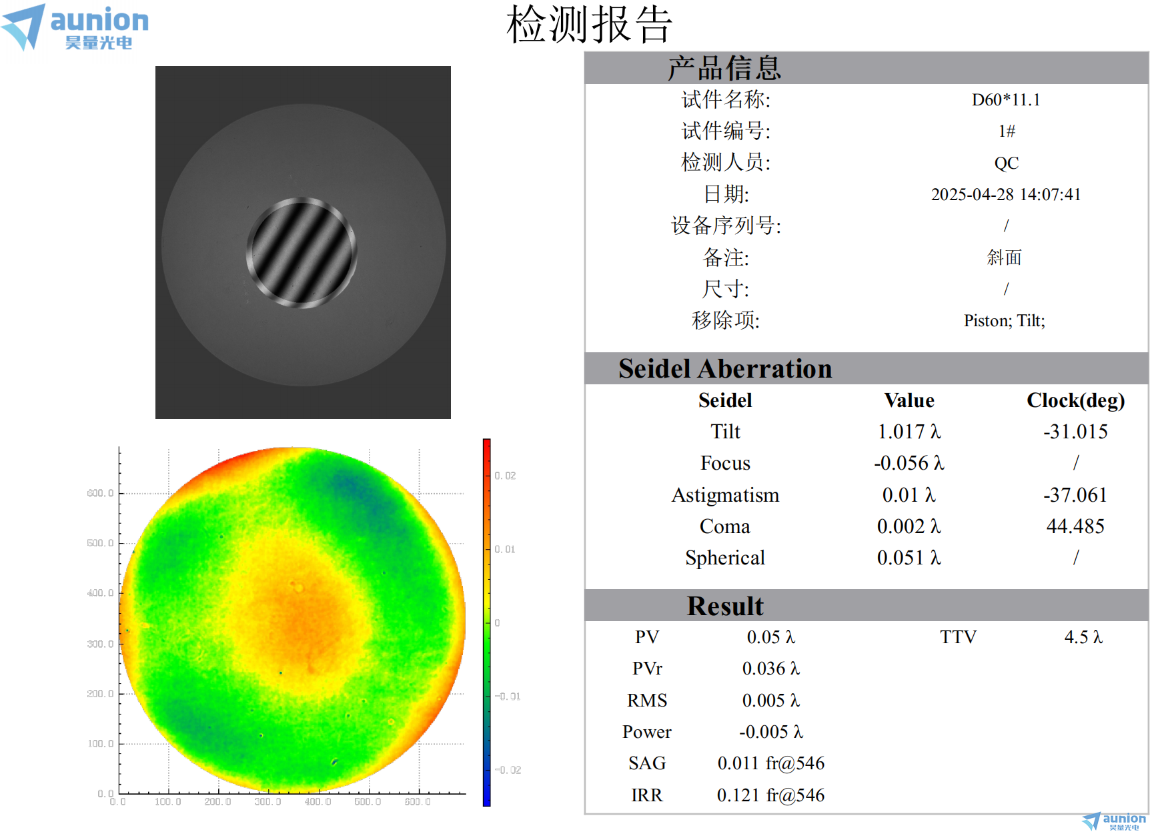Click the 试件编号 label
Viewport: 1154px width, 838px height.
[726, 131]
